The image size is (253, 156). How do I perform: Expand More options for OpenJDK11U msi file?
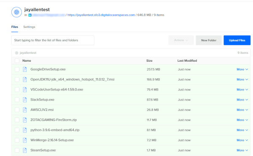(242, 79)
